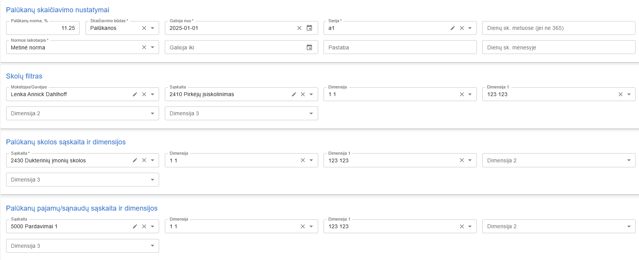Edit account 2430 Dukterinių įmonių skolos
This screenshot has width=639, height=260.
point(135,160)
